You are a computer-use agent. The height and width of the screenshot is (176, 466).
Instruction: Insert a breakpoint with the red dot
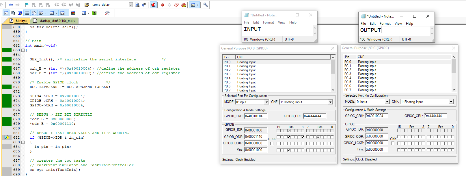pos(163,5)
